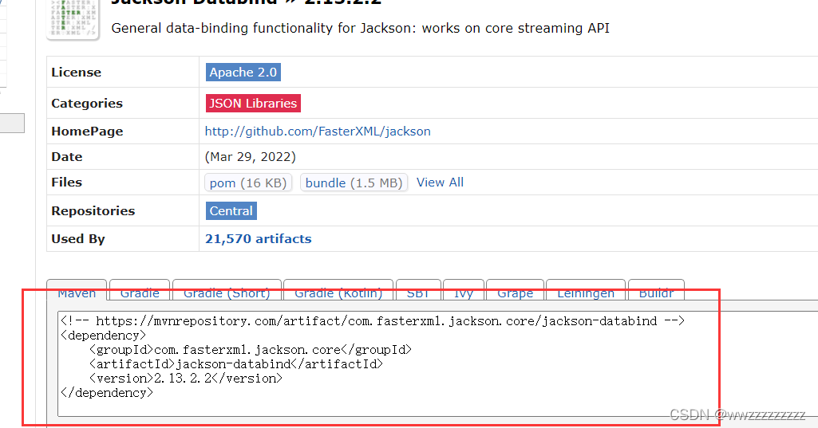Click the version 2.13.2.2 line in snippet
This screenshot has height=428, width=818.
[x=186, y=379]
